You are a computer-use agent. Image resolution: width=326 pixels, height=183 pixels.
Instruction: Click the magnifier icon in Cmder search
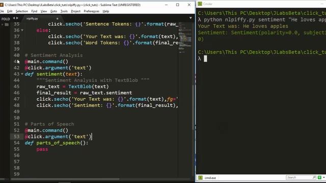(314, 177)
